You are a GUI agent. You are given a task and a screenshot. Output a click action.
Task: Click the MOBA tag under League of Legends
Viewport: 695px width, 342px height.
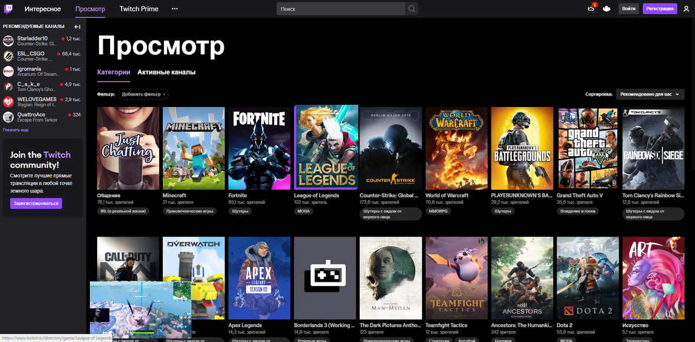pos(304,211)
